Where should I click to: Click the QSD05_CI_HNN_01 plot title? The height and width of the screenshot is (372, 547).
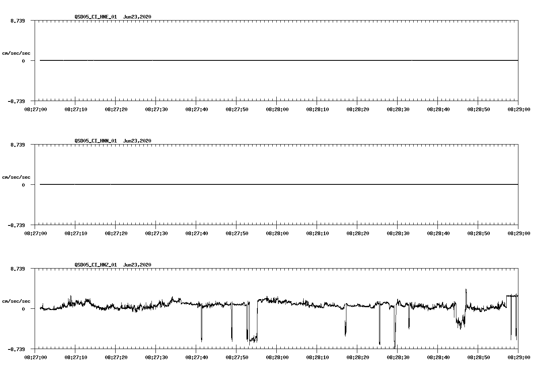(x=96, y=141)
